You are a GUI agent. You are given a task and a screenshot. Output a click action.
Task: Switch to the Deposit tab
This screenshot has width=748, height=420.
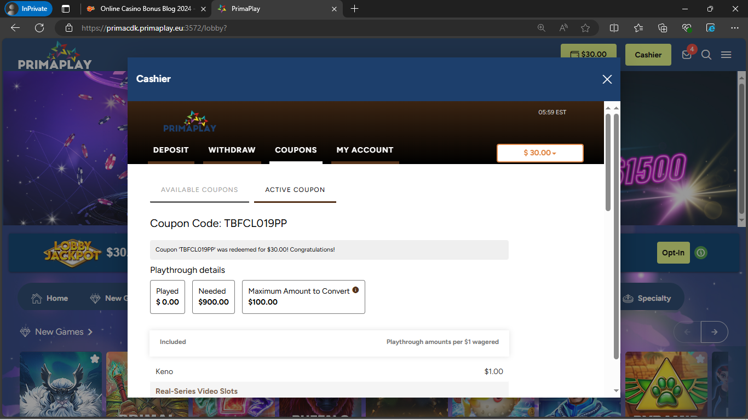[x=171, y=150]
